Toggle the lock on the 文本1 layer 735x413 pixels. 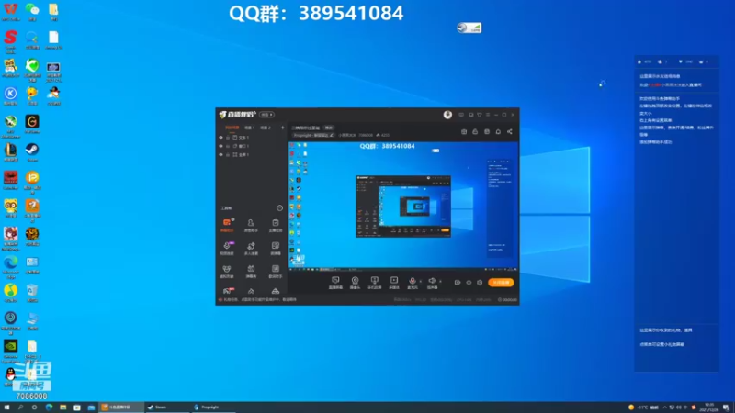click(x=228, y=138)
